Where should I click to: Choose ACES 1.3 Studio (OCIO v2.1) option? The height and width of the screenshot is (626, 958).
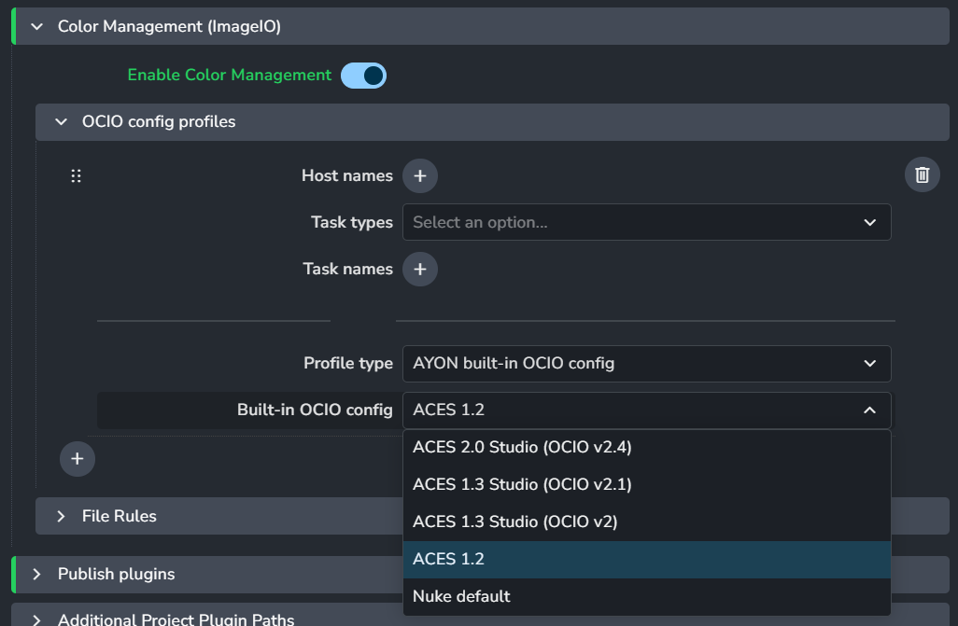pyautogui.click(x=522, y=485)
